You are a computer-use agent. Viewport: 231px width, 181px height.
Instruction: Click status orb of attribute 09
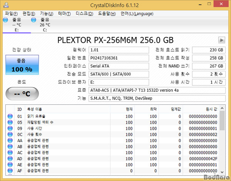tap(10, 128)
